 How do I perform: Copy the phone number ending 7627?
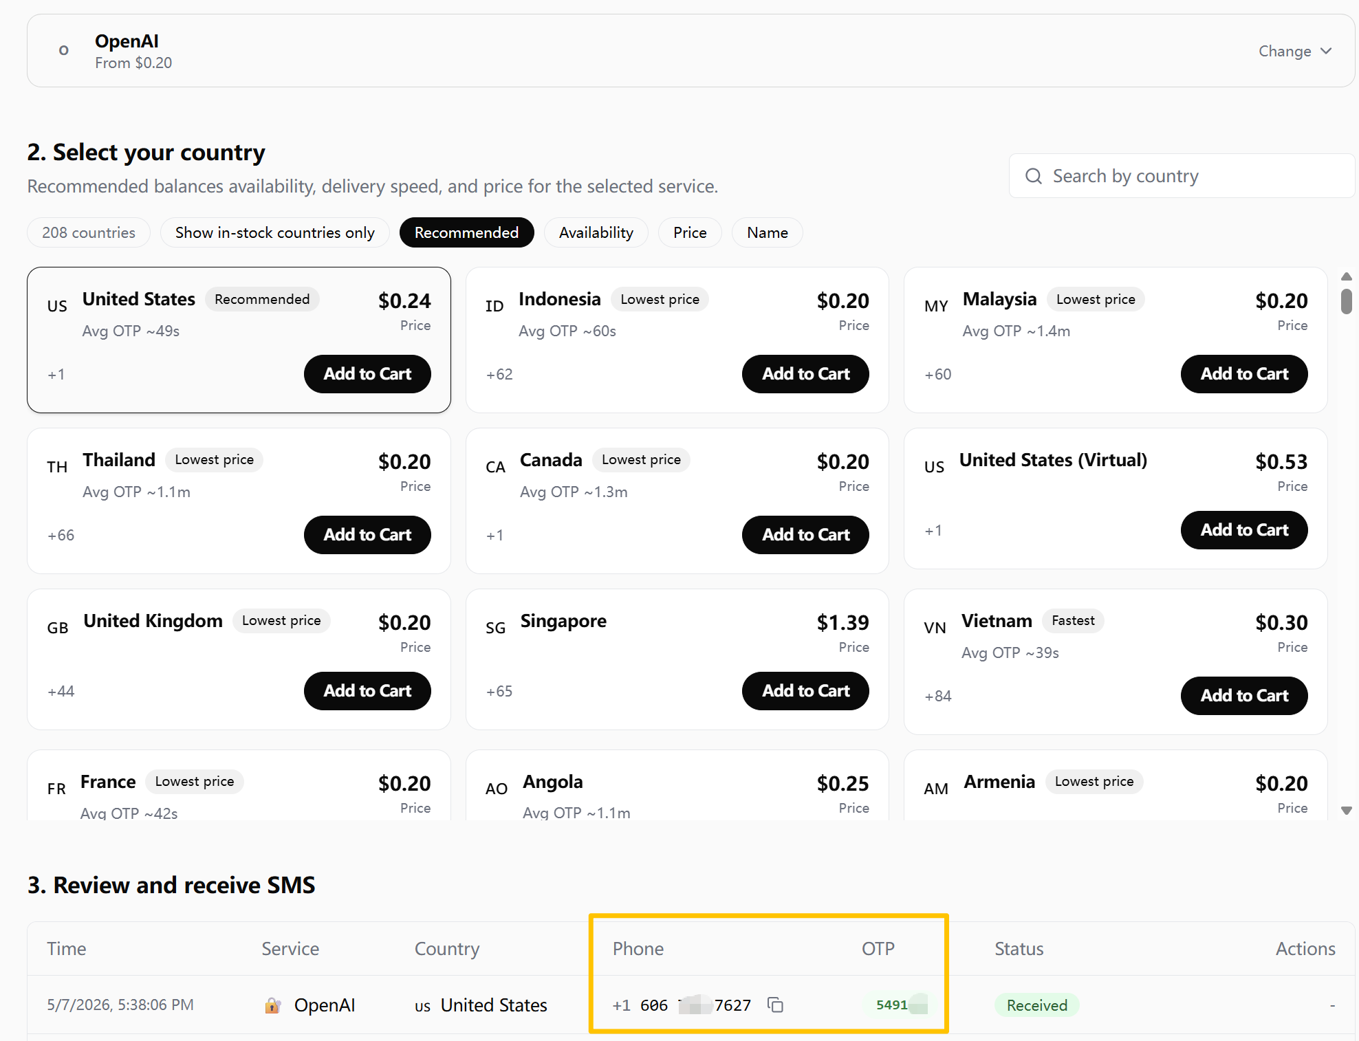(x=775, y=1005)
